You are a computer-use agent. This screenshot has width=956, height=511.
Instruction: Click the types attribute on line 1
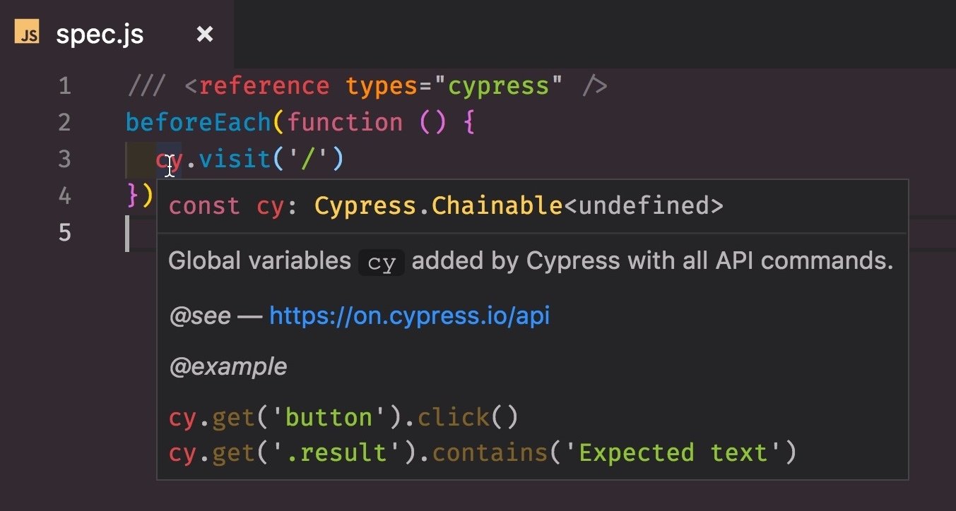coord(382,87)
